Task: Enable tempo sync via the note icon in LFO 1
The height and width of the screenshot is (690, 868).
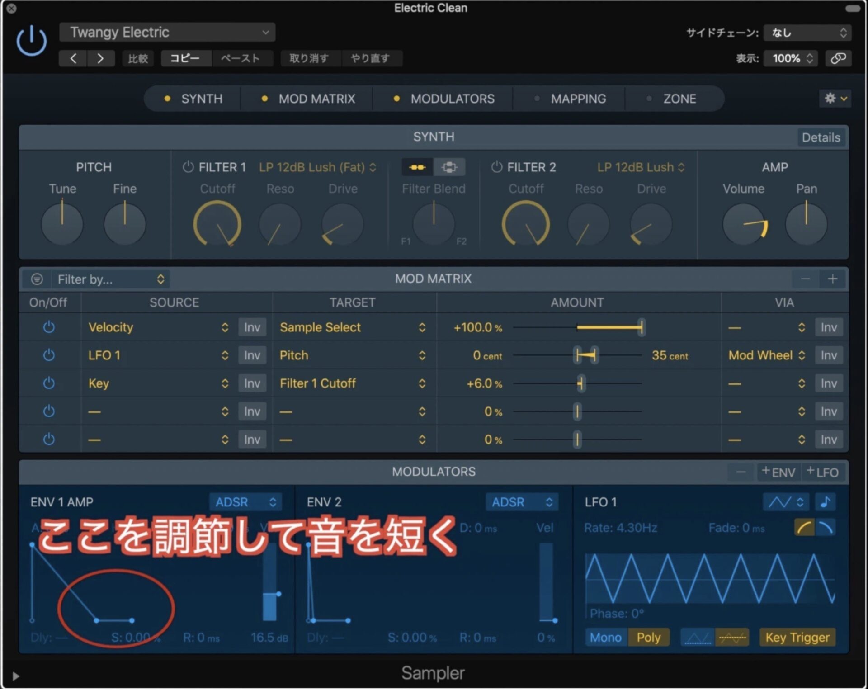Action: pyautogui.click(x=826, y=502)
